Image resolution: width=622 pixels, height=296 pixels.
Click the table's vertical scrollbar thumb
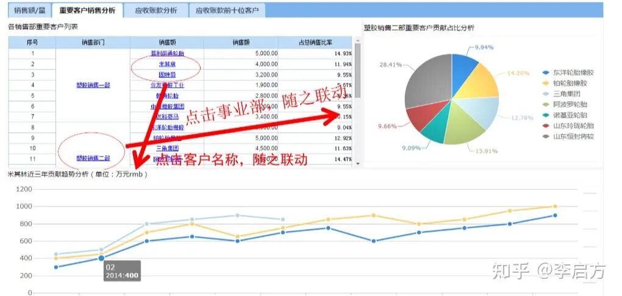[357, 71]
